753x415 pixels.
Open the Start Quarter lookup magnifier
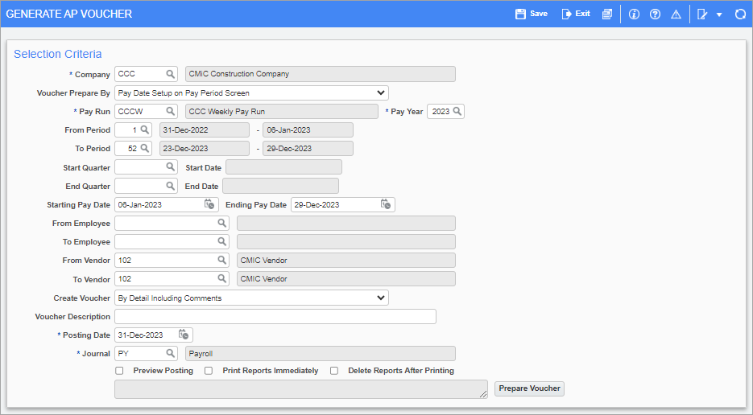point(171,167)
